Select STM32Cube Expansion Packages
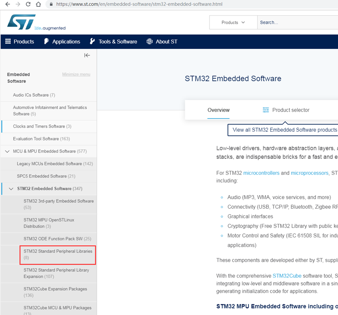Viewport: 338px width, 315px height. pos(49,292)
